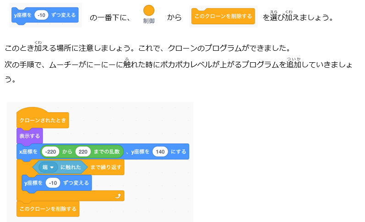Click the まで繰り返す repeat block label
The image size is (365, 222).
point(105,167)
